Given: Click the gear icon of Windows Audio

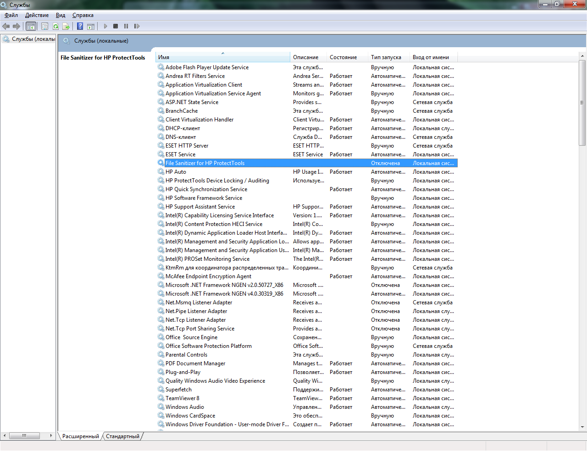Looking at the screenshot, I should [x=161, y=407].
